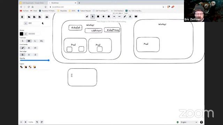Select the Arrow drawing tool
The height and width of the screenshot is (125, 223).
point(114,17)
